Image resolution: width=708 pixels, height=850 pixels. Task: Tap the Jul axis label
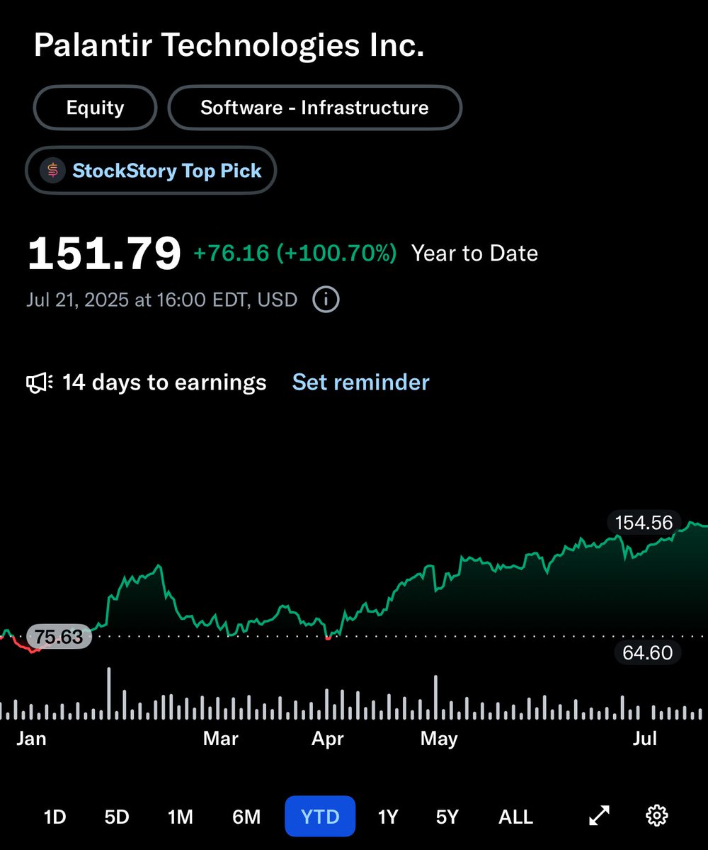click(x=645, y=739)
